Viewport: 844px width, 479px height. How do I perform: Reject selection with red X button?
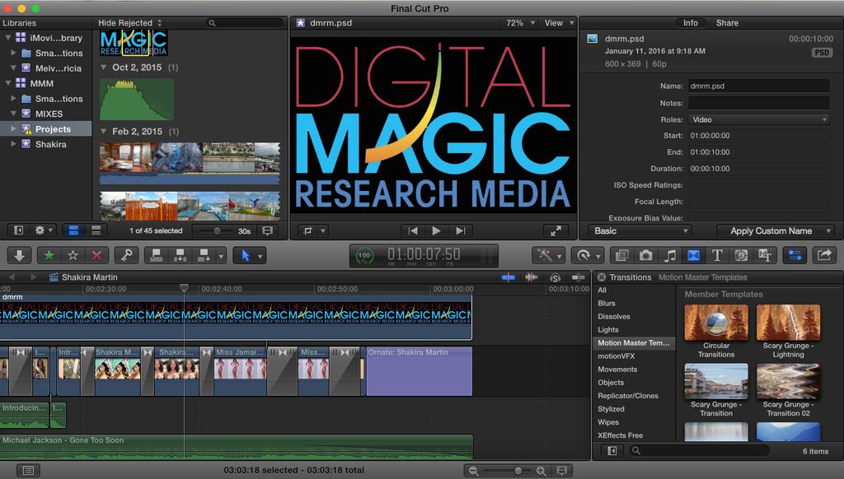(x=97, y=255)
